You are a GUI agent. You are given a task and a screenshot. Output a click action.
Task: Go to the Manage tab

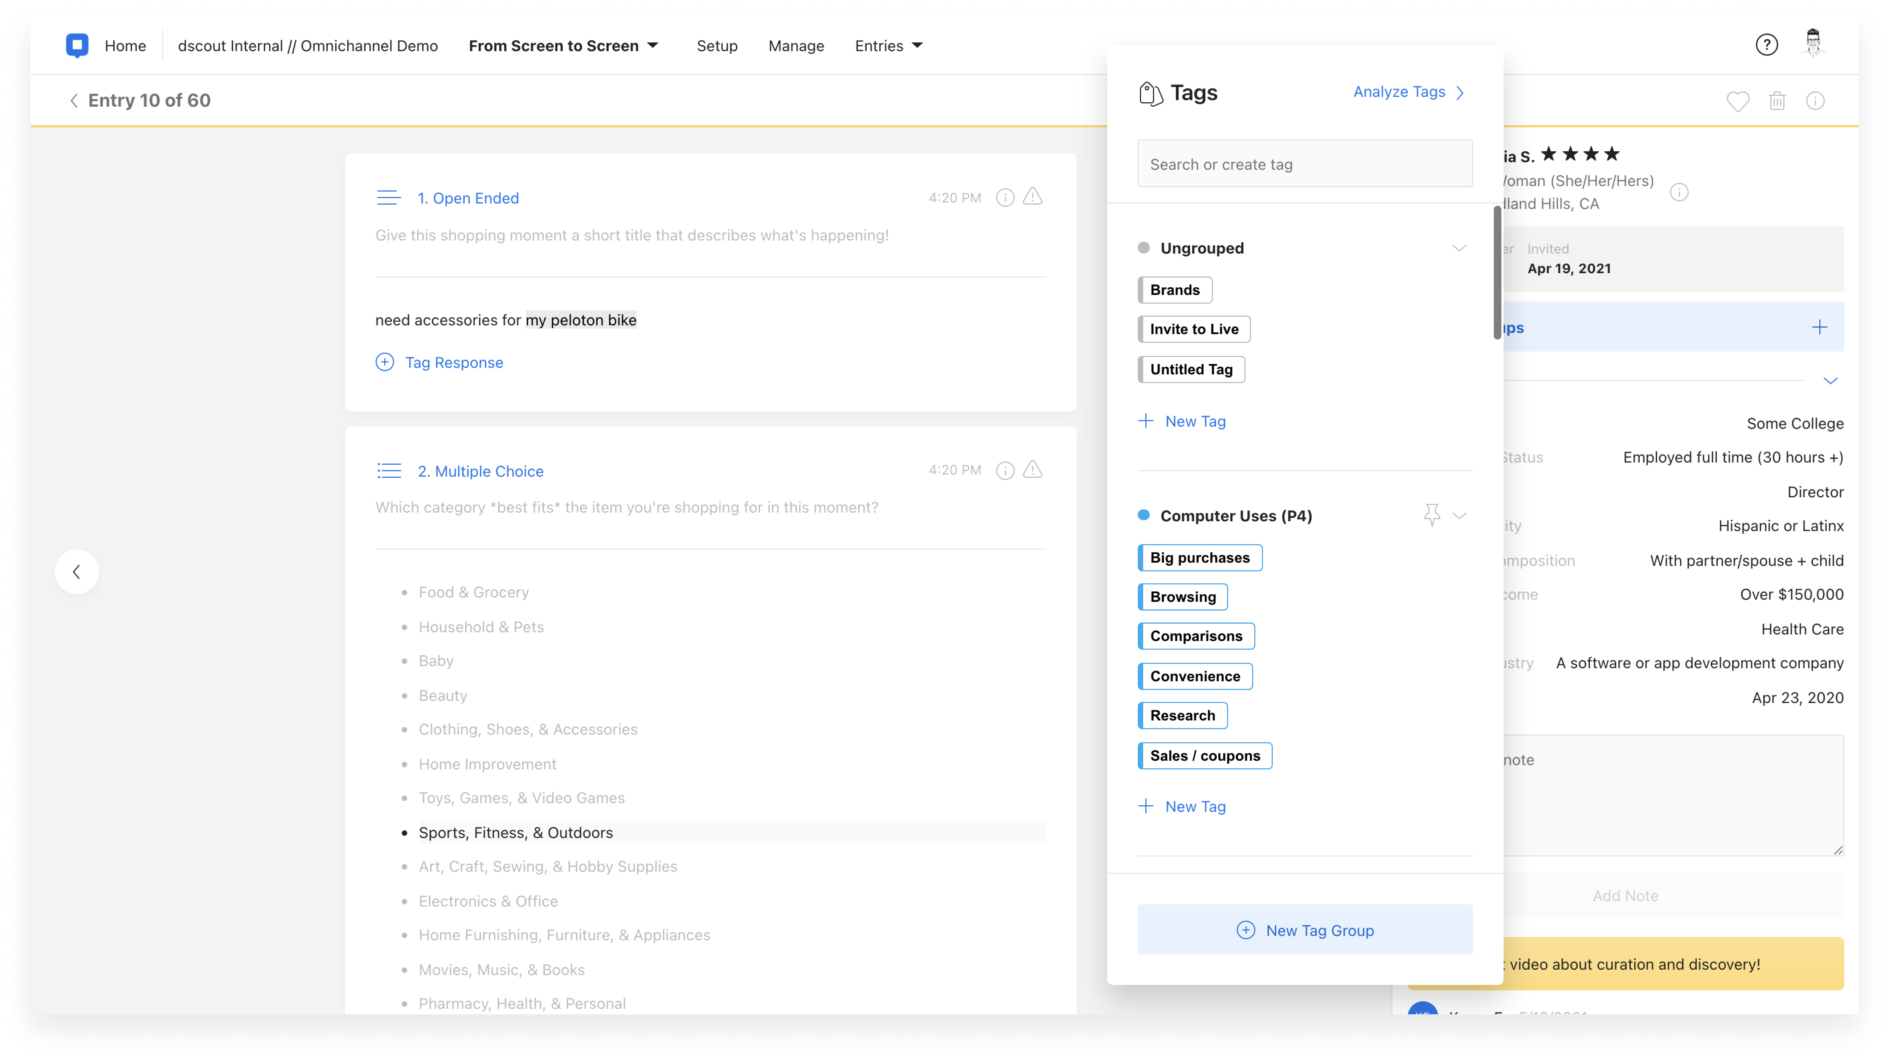click(796, 45)
